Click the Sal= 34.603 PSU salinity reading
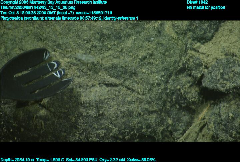240x162 pixels. tap(80, 160)
